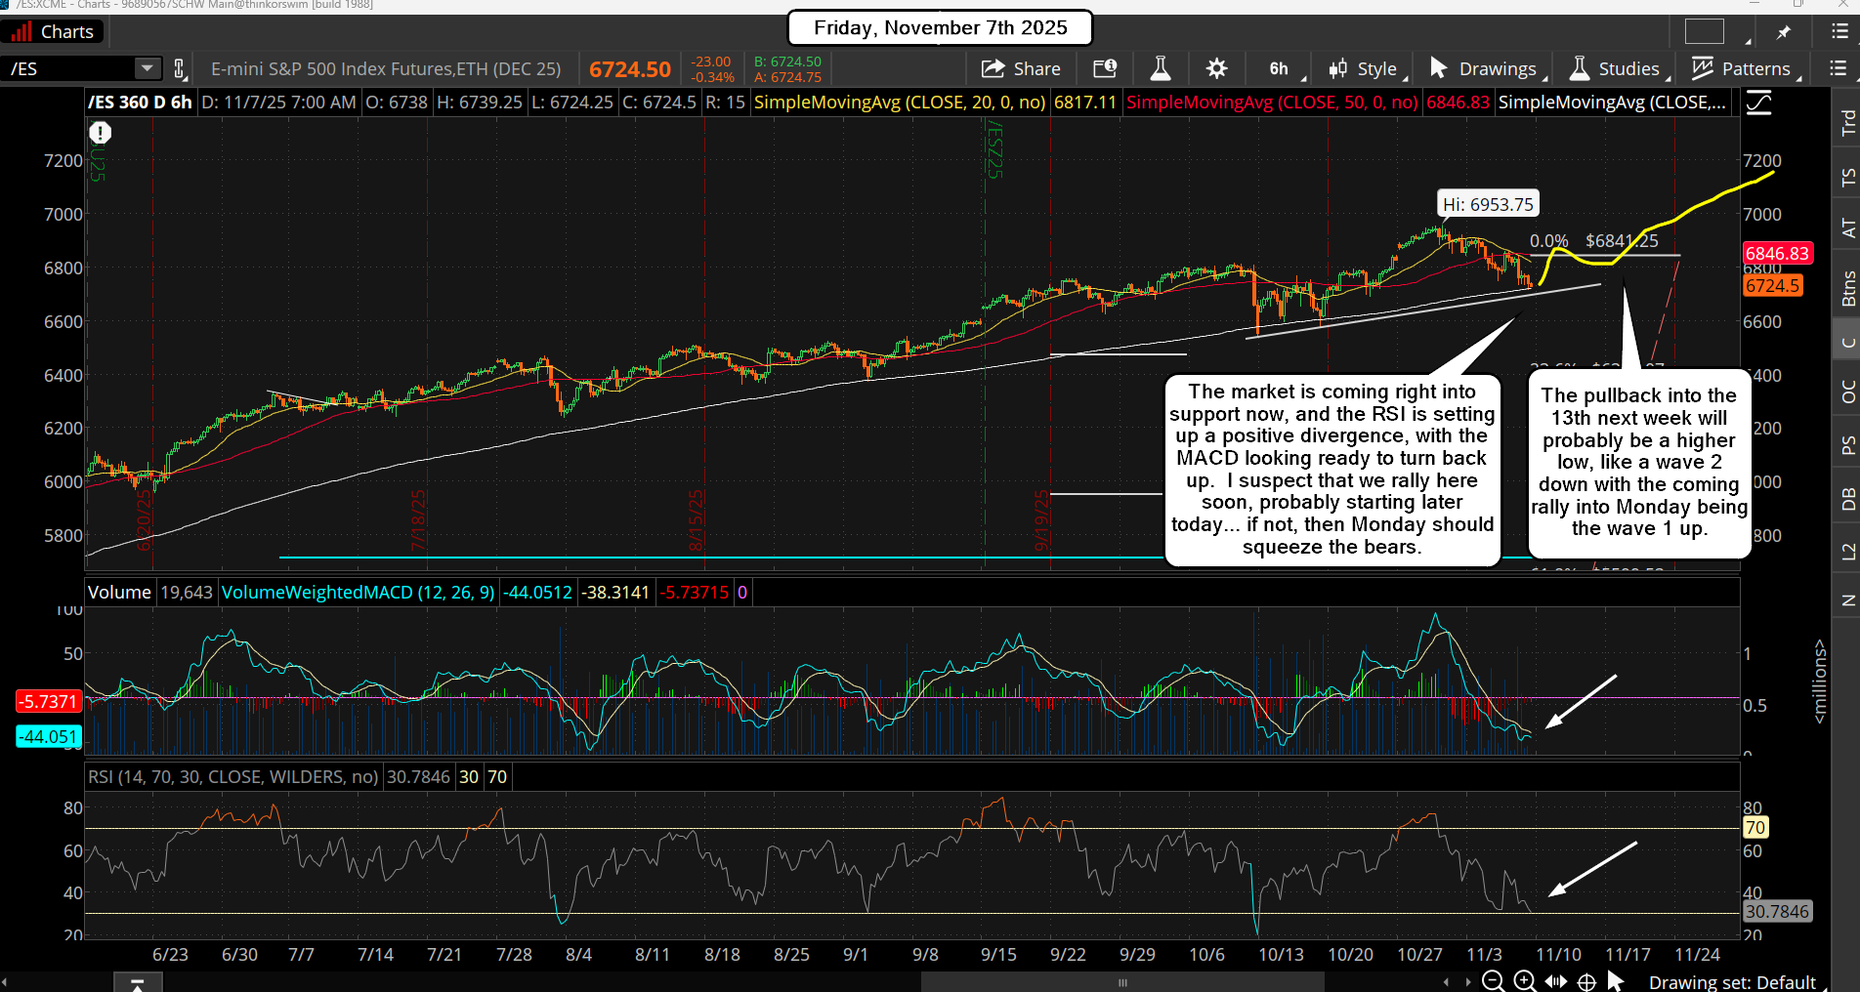The height and width of the screenshot is (992, 1860).
Task: Expand the Style dropdown
Action: coord(1365,68)
